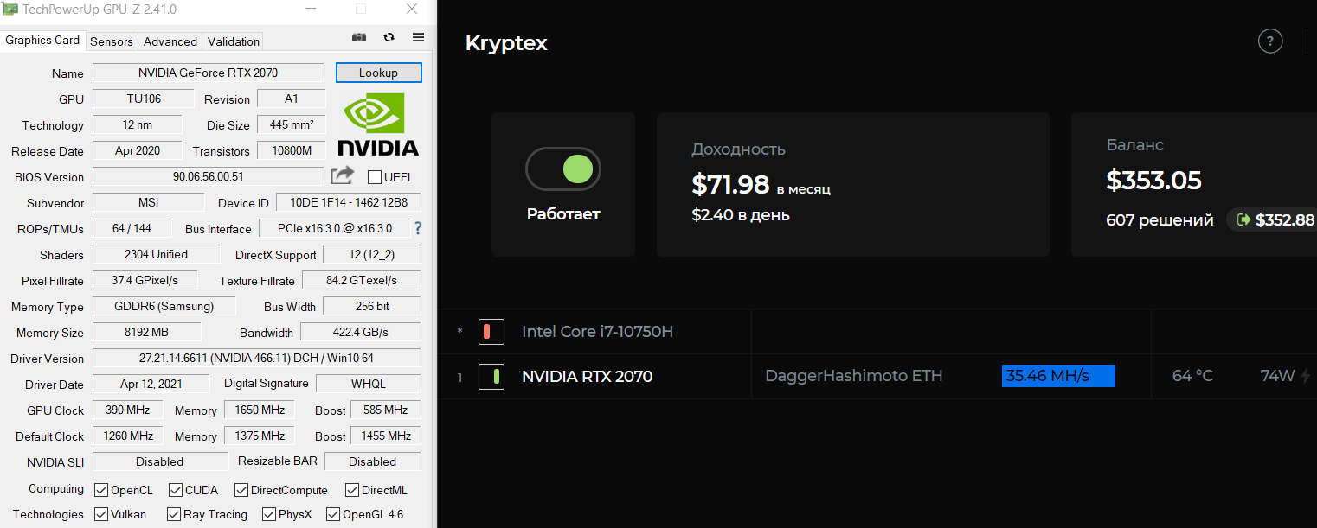The height and width of the screenshot is (528, 1317).
Task: Click the lightning bolt icon next to 74W
Action: coord(1306,376)
